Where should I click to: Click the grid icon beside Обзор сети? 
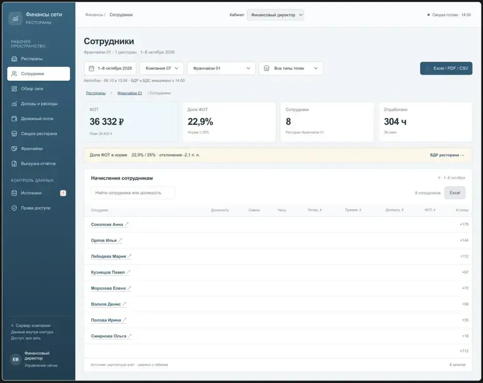coord(14,89)
